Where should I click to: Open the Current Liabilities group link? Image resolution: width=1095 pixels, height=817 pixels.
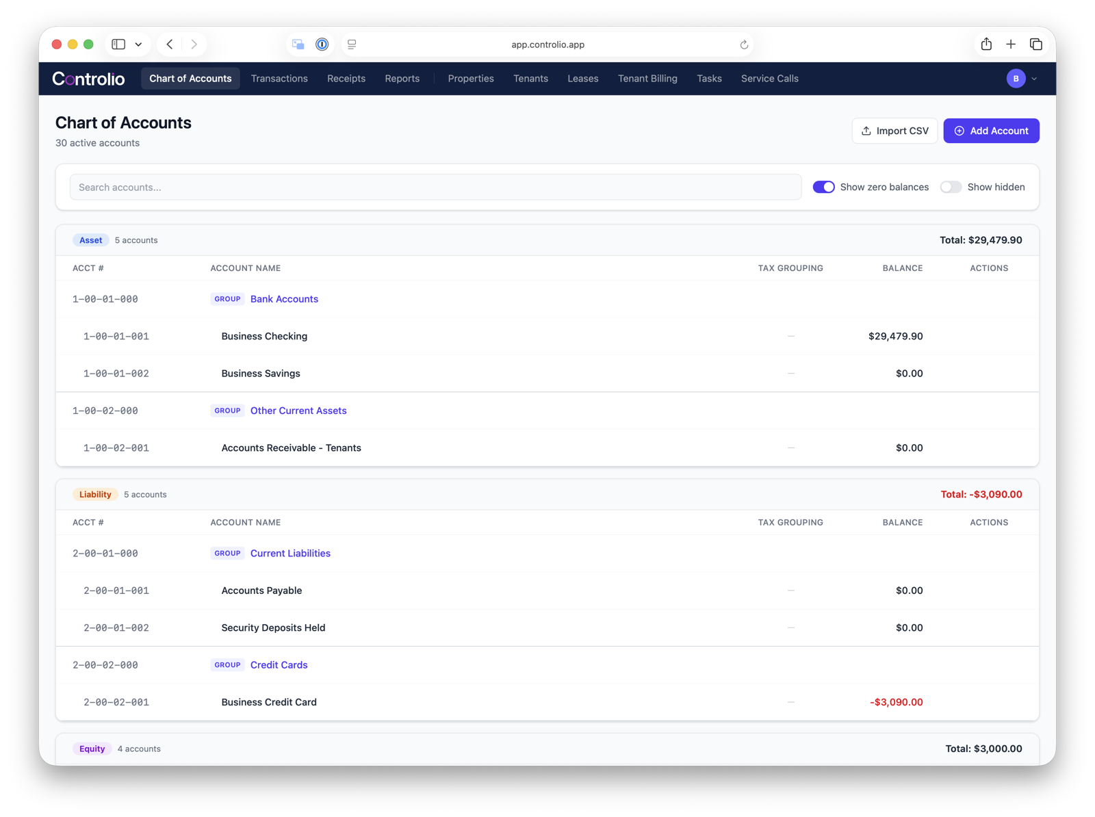[290, 553]
